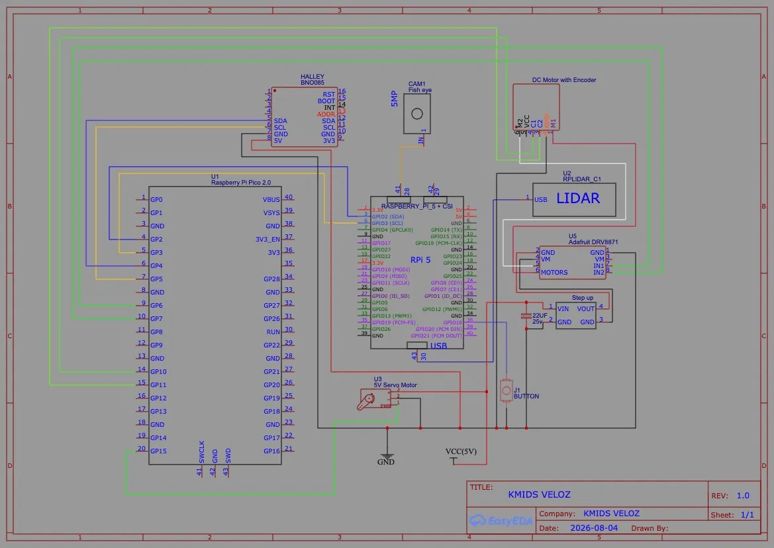The height and width of the screenshot is (548, 774).
Task: Click the VCC(5V) net label
Action: pos(461,451)
